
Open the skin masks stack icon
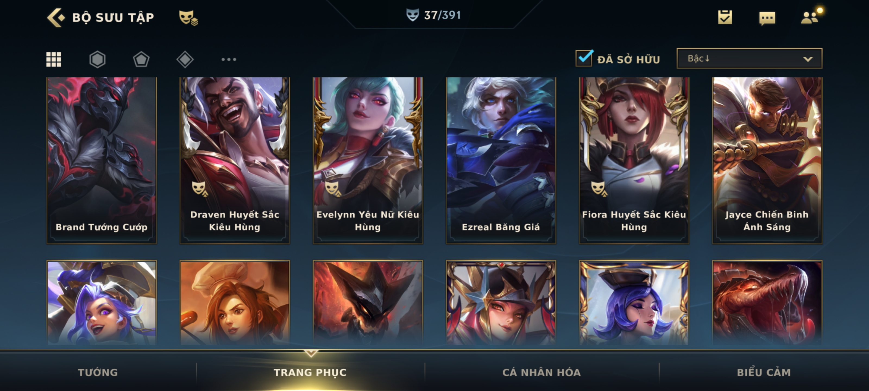click(x=188, y=18)
